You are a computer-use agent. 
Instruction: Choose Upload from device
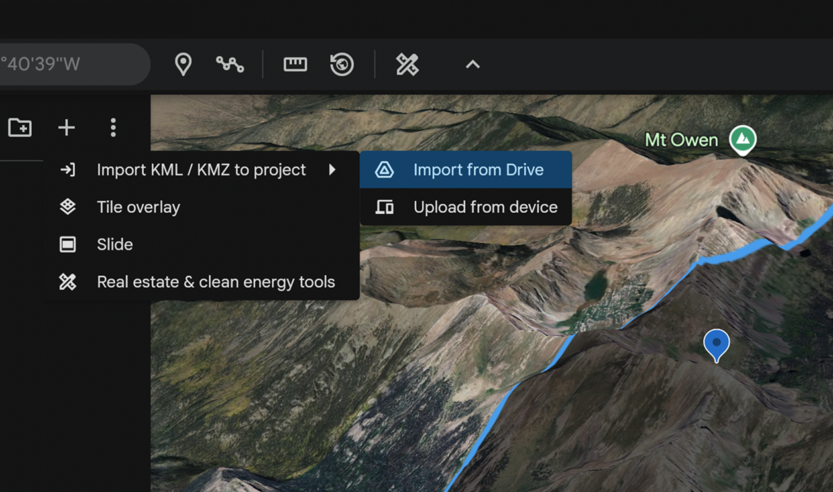[485, 207]
